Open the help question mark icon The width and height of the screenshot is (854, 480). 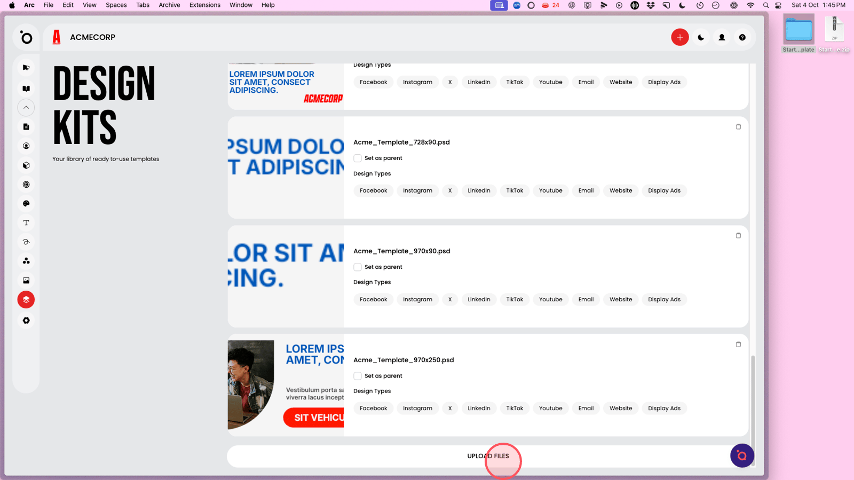[x=742, y=37]
